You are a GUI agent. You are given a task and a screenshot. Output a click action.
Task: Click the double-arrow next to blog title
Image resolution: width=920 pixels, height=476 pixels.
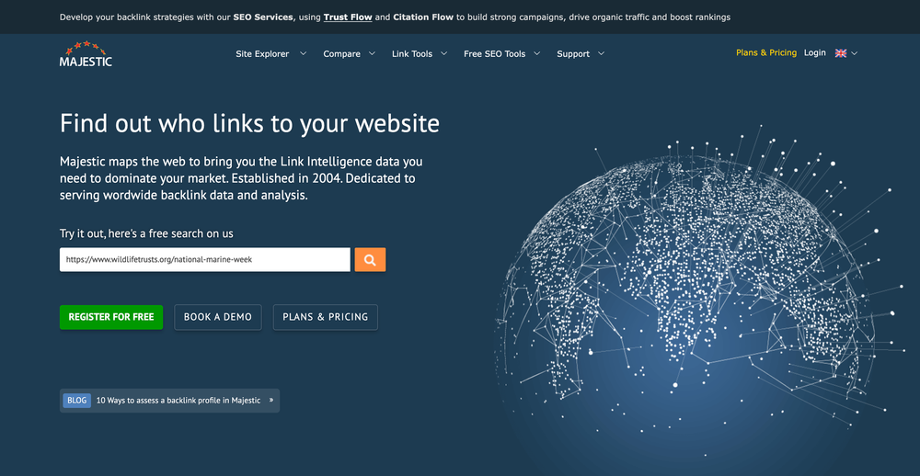[x=271, y=401]
